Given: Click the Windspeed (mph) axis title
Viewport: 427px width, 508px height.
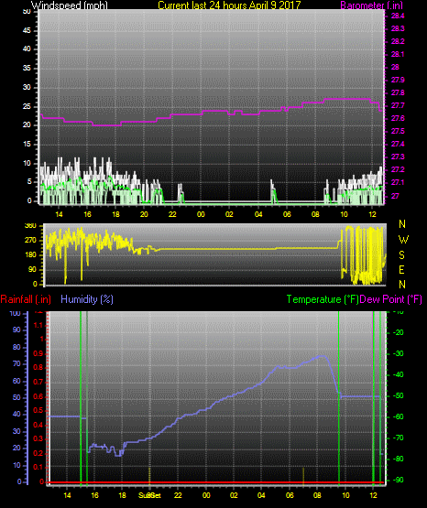Looking at the screenshot, I should [x=70, y=5].
